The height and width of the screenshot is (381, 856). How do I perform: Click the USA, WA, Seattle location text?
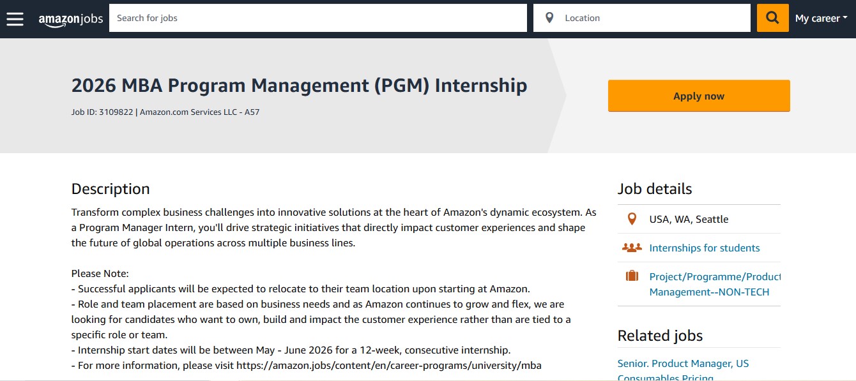[689, 219]
